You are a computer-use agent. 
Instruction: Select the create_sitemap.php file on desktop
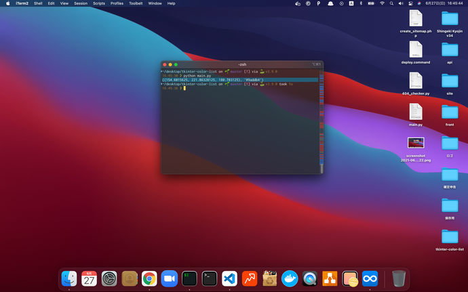click(x=416, y=24)
